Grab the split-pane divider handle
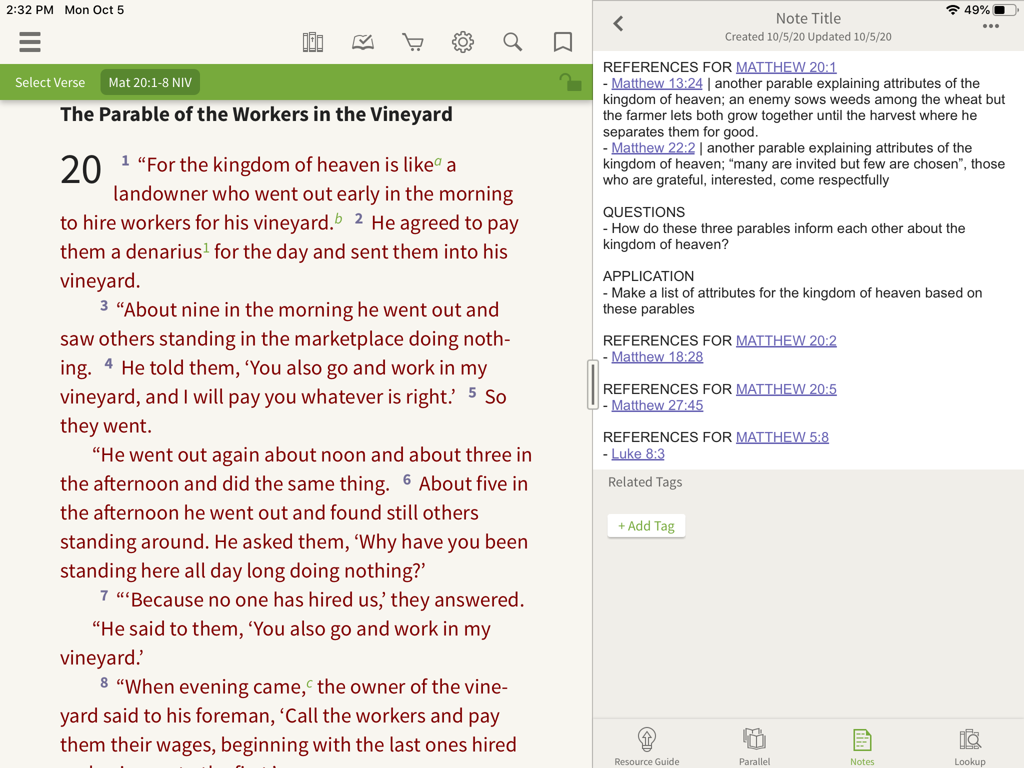 click(x=592, y=384)
